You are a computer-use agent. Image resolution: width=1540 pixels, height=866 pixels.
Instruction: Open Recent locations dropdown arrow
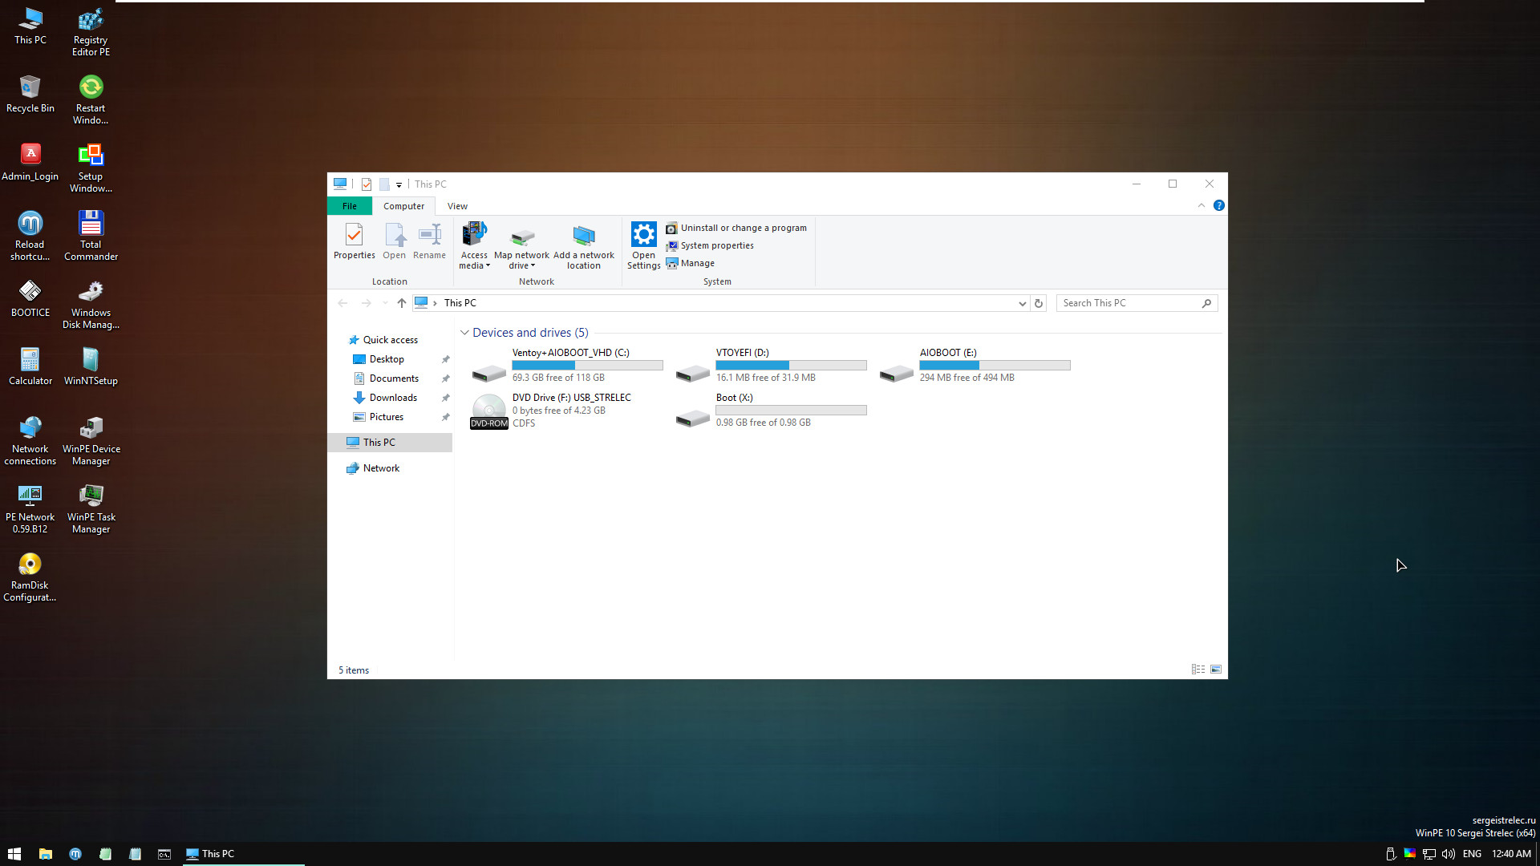click(x=385, y=303)
